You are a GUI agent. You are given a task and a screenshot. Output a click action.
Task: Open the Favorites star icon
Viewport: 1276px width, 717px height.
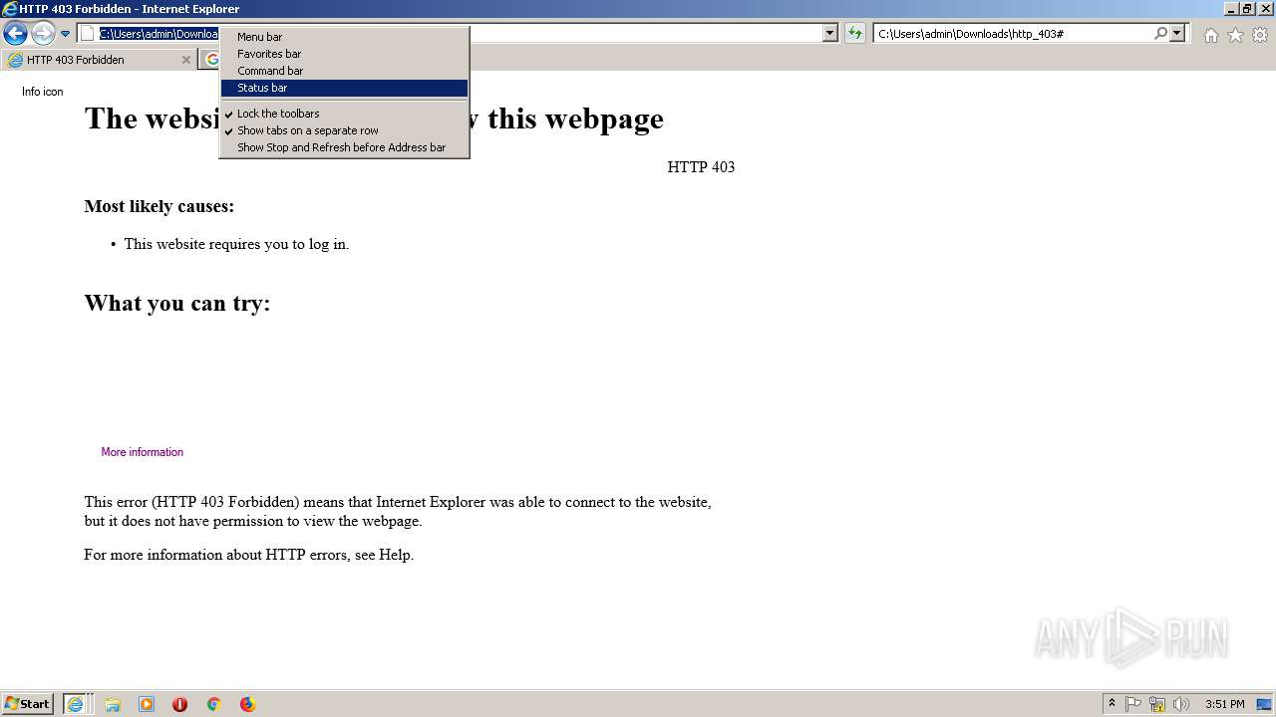coord(1235,35)
